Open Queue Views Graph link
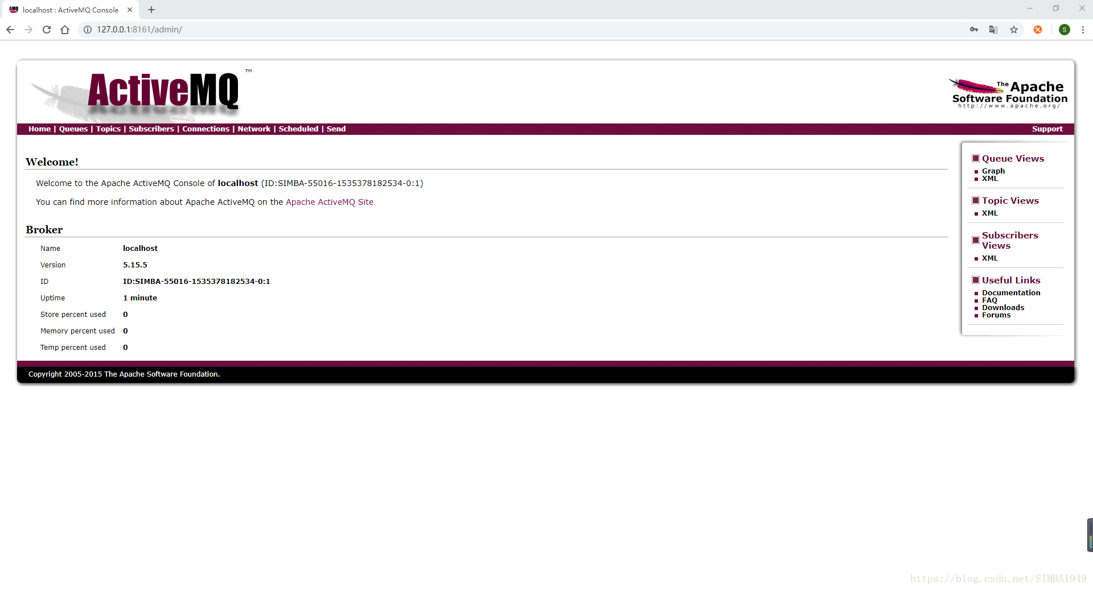 [993, 171]
